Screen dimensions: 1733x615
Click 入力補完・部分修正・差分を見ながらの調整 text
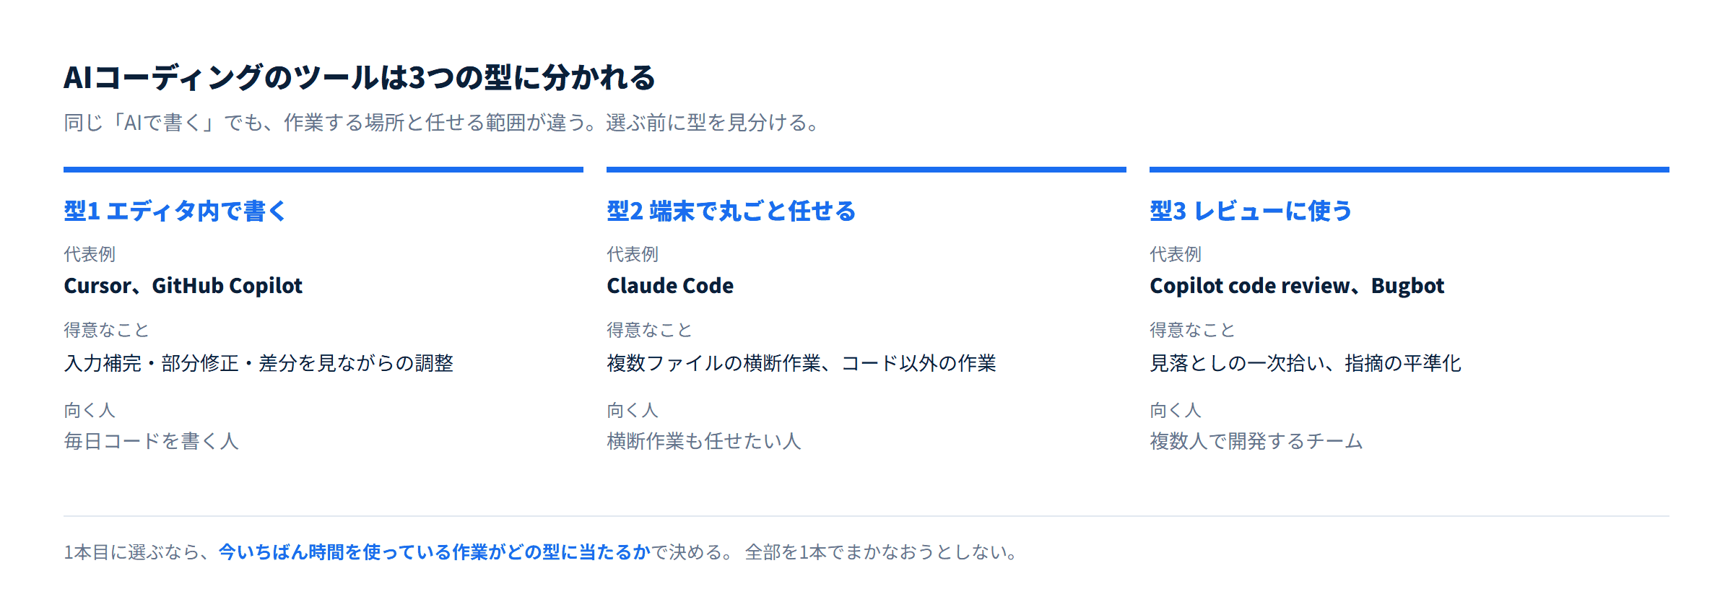click(259, 363)
